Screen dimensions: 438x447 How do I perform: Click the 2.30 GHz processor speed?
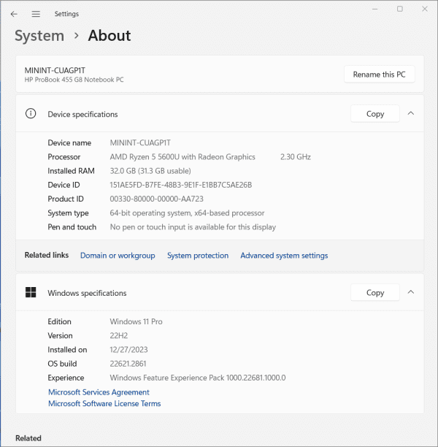[296, 157]
